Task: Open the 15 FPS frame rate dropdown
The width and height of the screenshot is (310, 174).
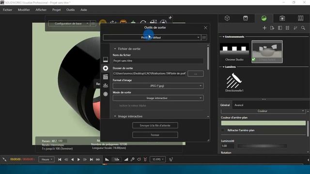Action: click(157, 159)
